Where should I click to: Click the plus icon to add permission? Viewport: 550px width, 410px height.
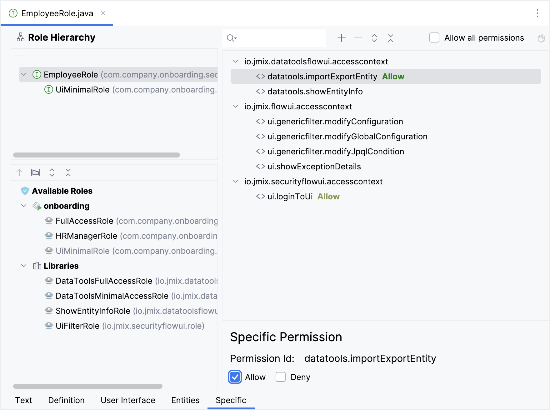coord(341,38)
